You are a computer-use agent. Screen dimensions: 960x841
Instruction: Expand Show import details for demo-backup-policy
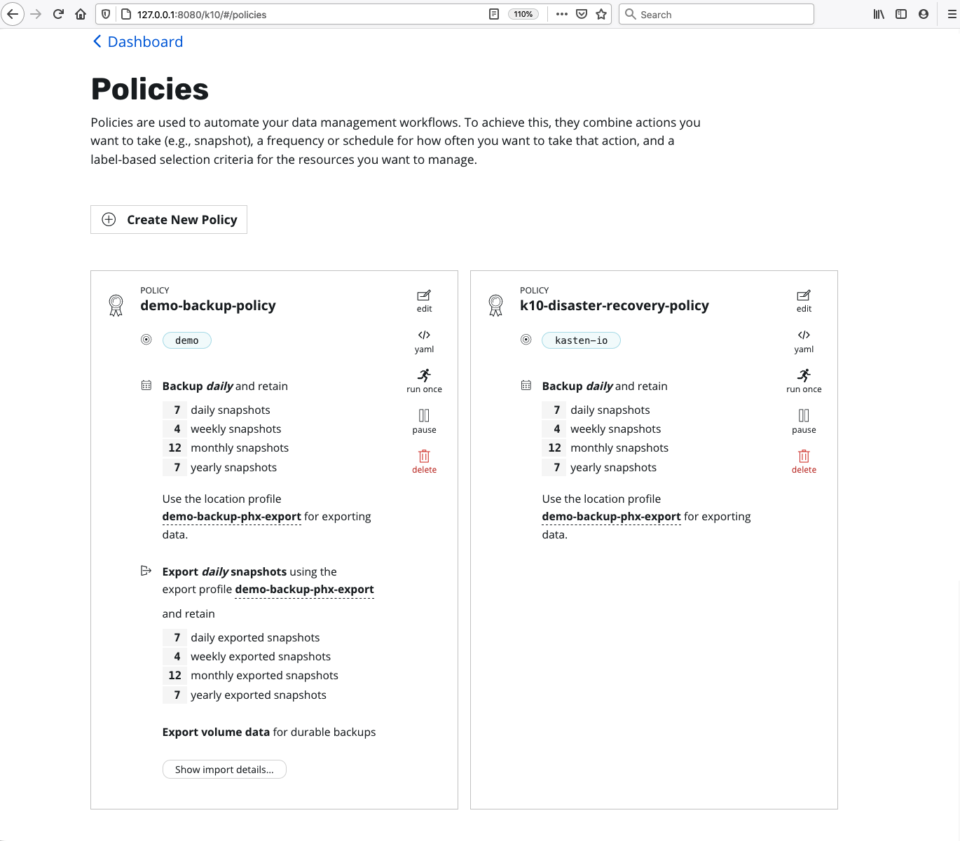tap(224, 769)
